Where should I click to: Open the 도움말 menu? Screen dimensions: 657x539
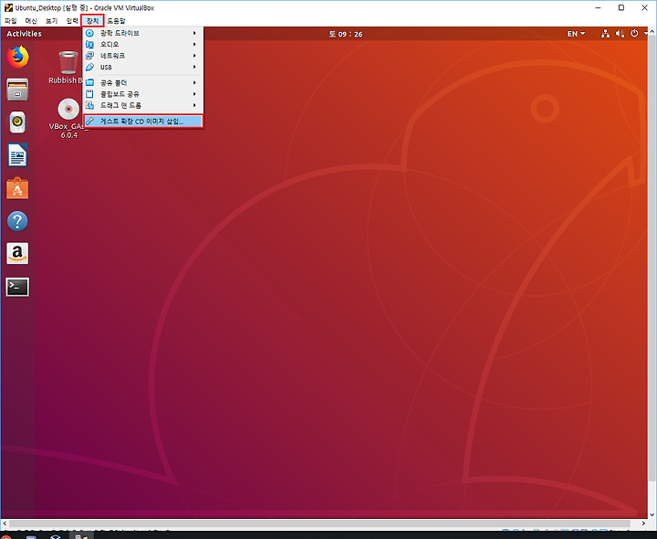(x=116, y=20)
